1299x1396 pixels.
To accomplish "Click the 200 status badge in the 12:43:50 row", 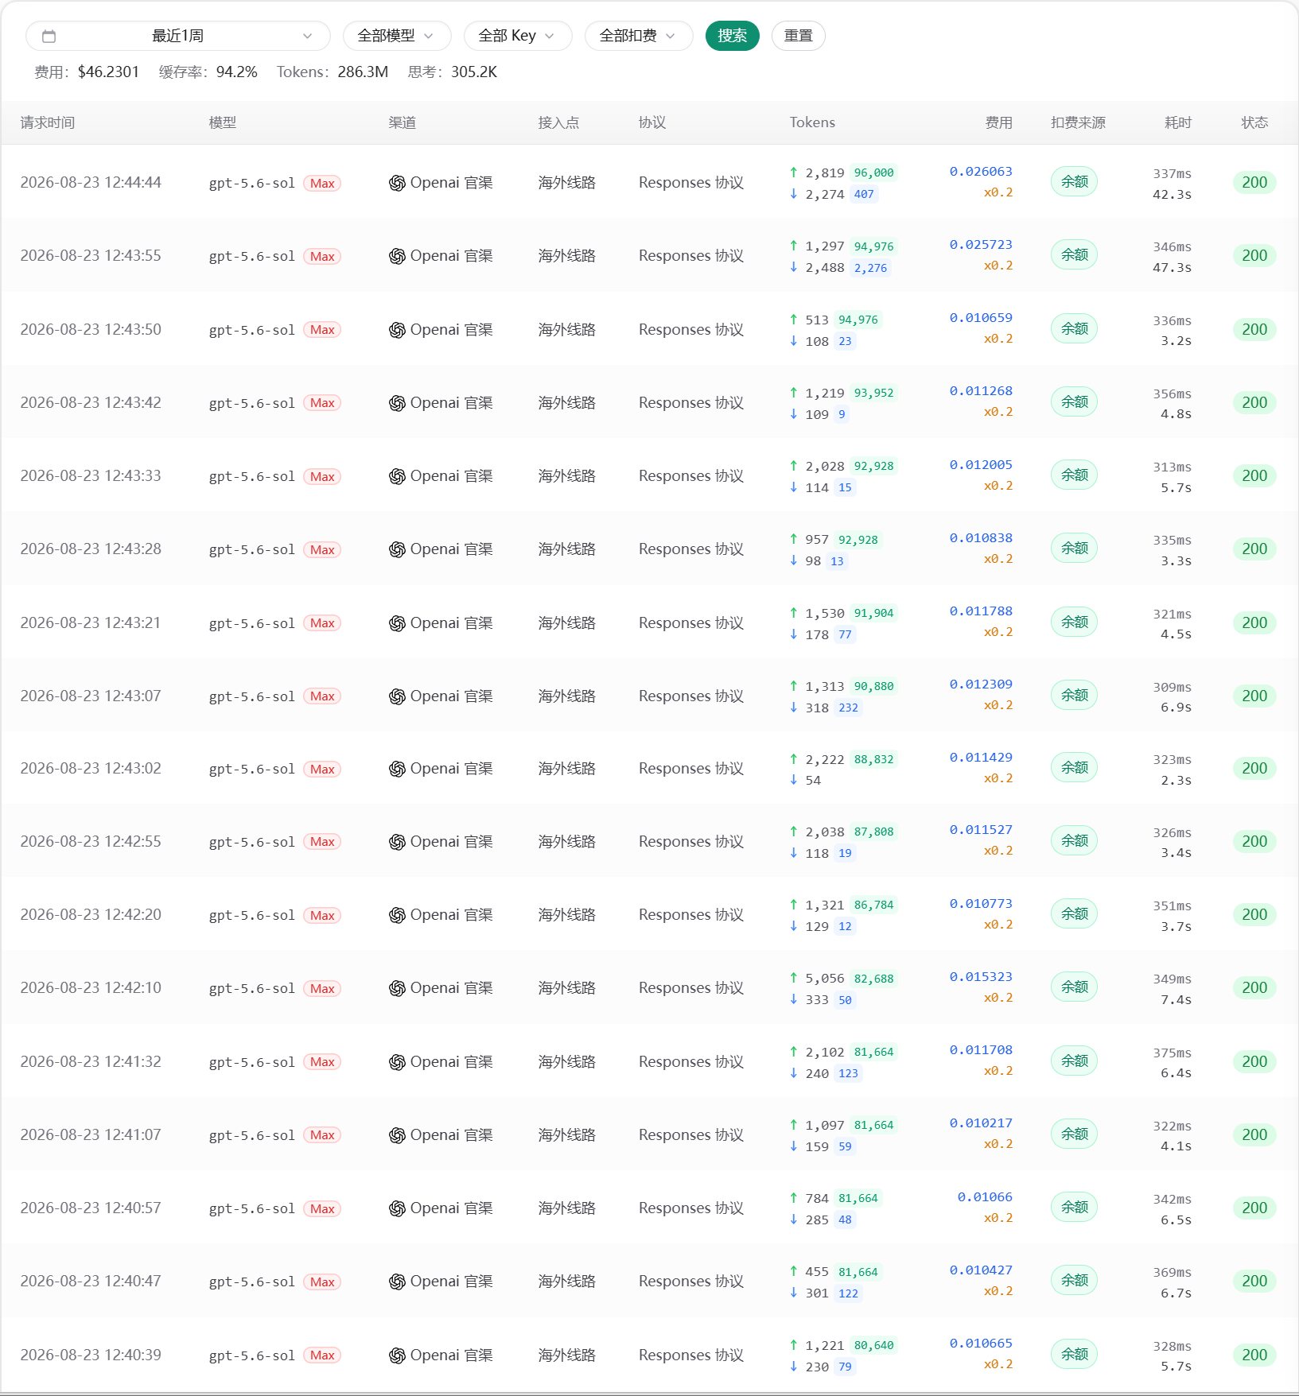I will [1254, 330].
